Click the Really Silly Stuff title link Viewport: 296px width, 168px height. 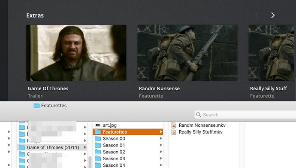269,89
